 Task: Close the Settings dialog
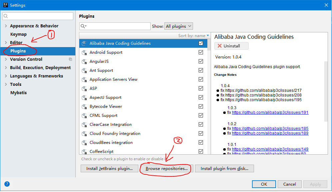[x=326, y=5]
